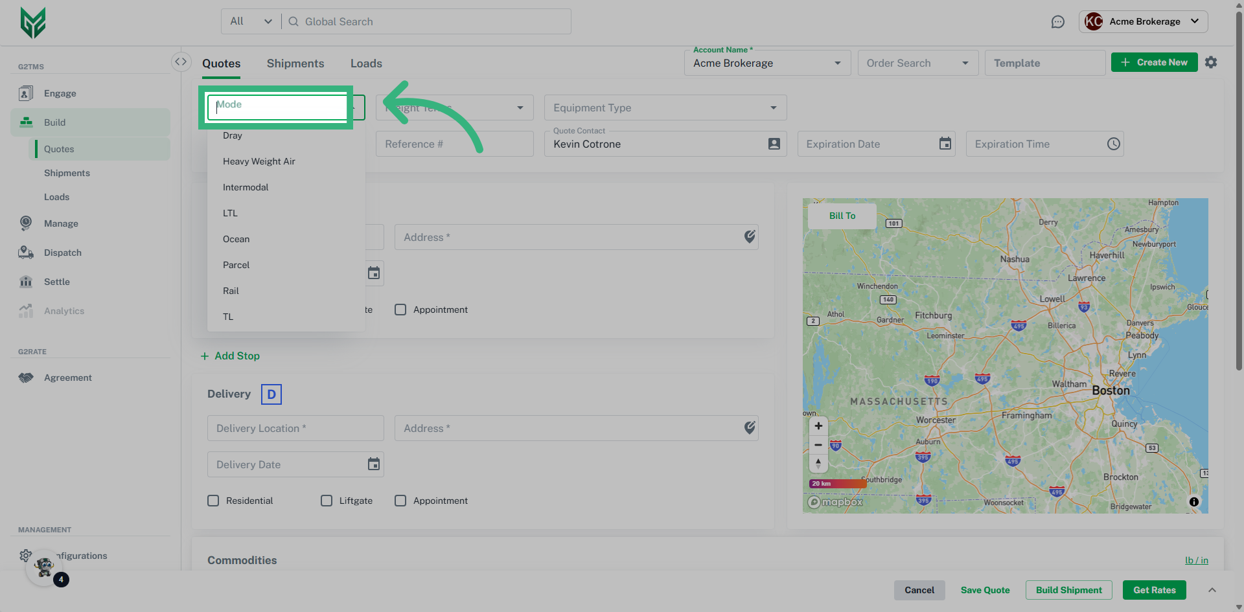Select Intermodal from the Mode list
The height and width of the screenshot is (612, 1244).
point(246,187)
